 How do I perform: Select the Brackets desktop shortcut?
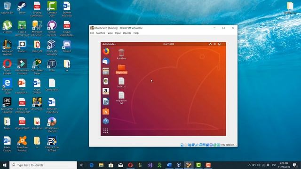(x=22, y=46)
